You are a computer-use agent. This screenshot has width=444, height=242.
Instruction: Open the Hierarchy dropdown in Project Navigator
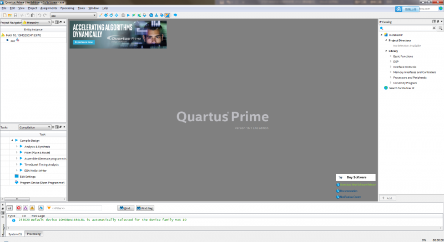(37, 22)
